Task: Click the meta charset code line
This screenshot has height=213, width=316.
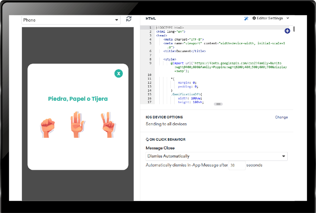Action: 183,39
